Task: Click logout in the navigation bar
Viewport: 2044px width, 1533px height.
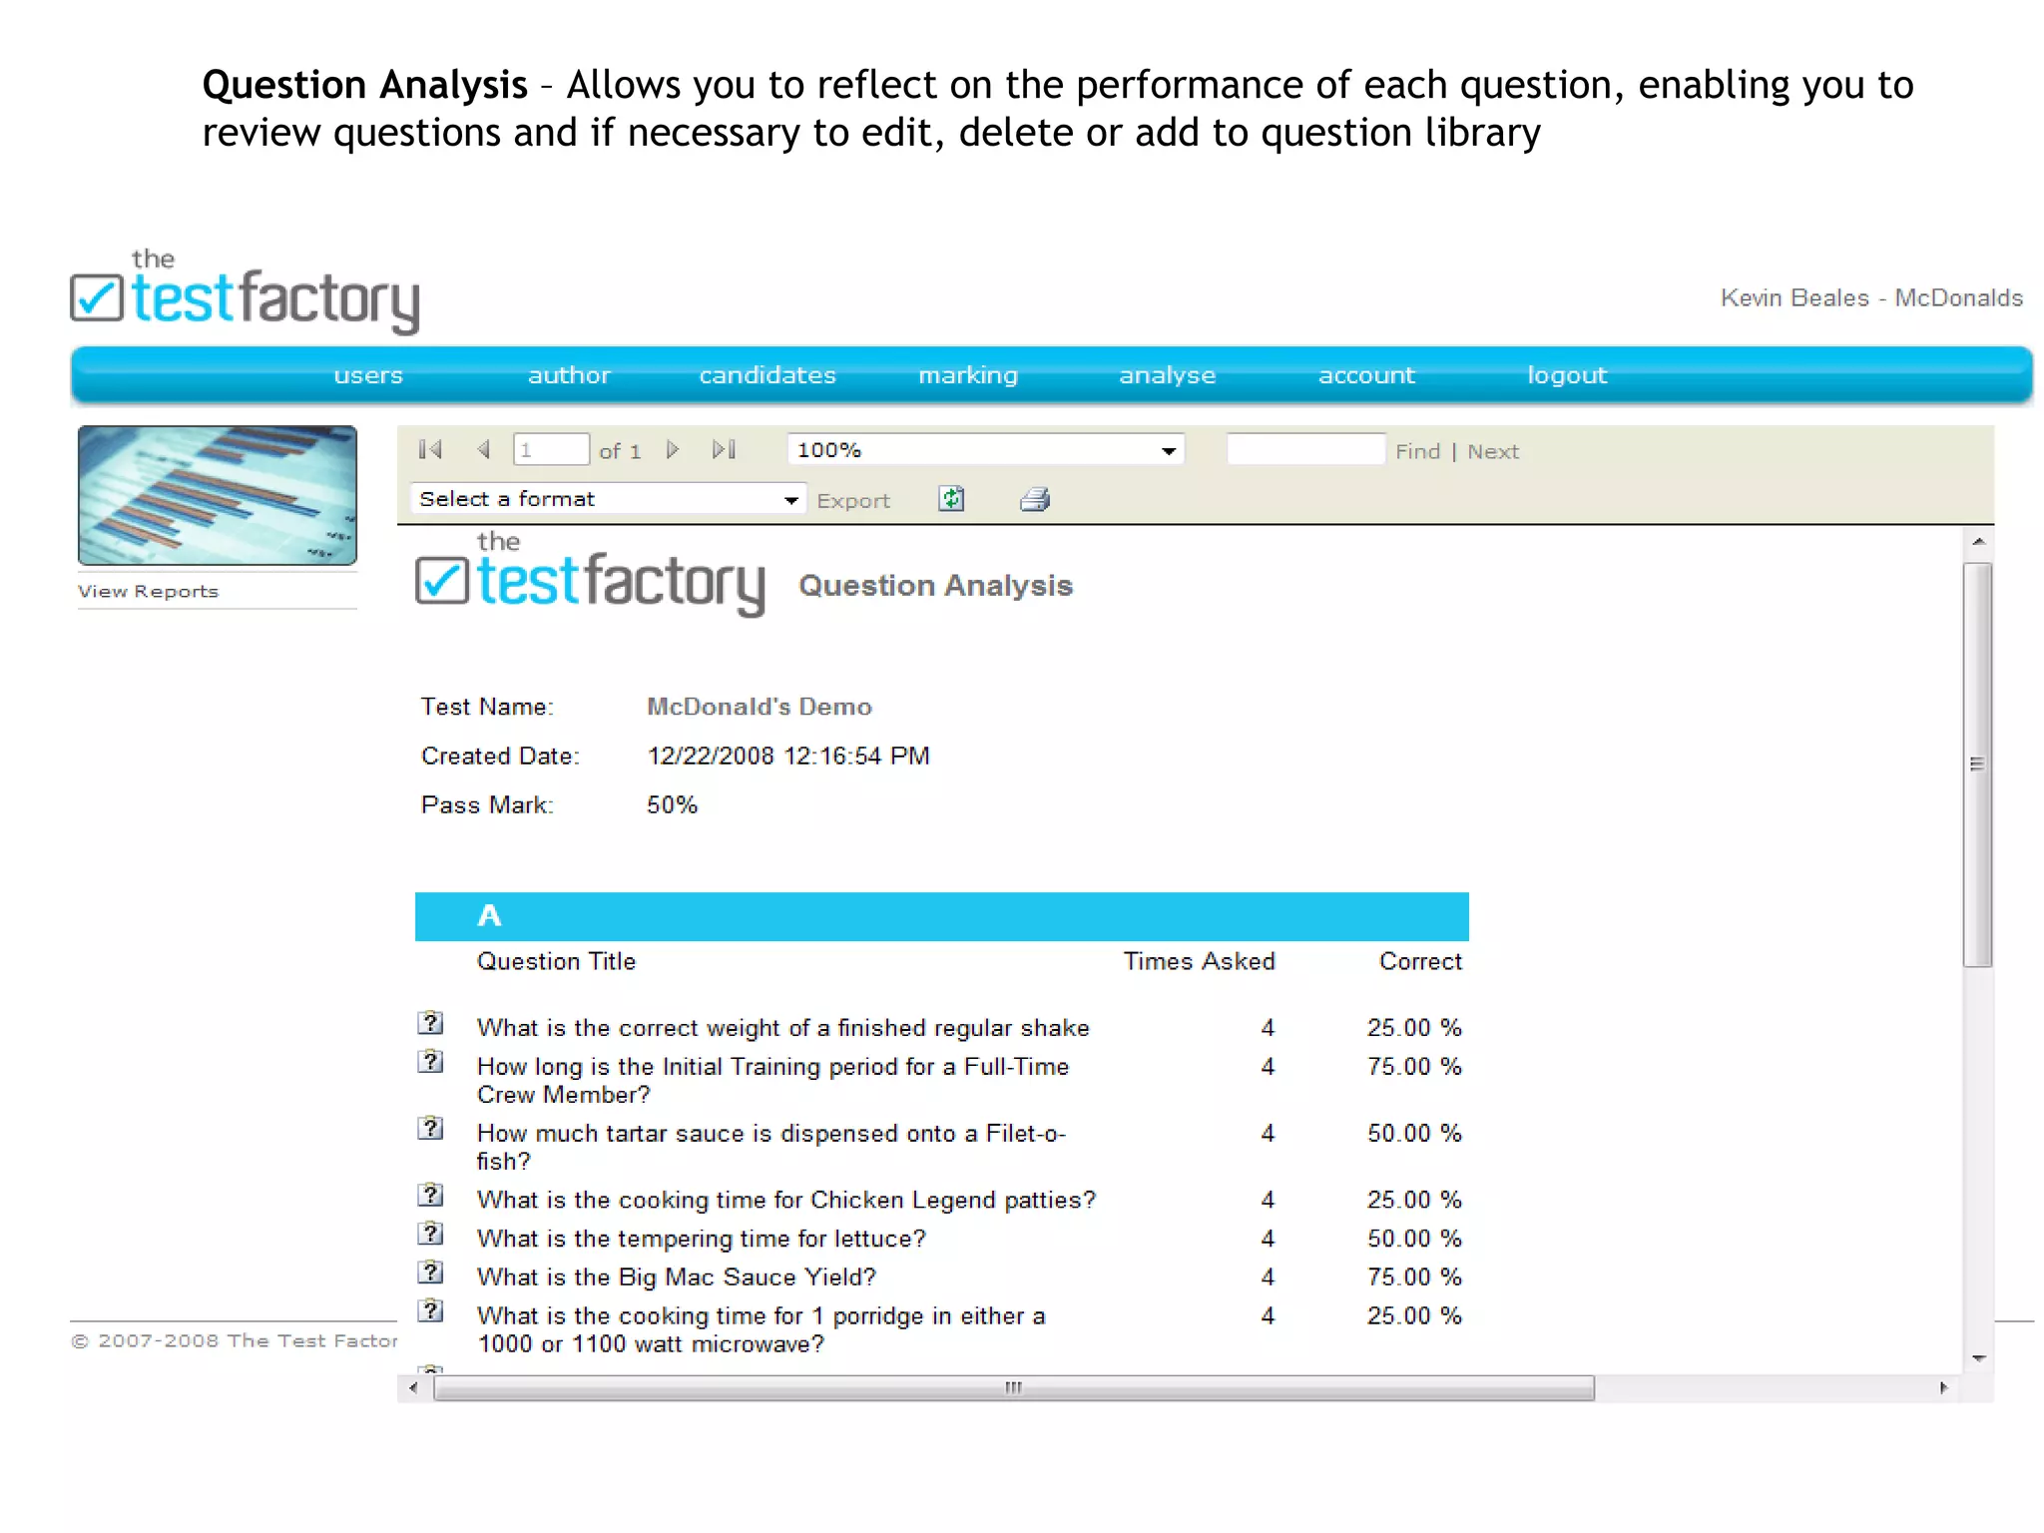Action: (1567, 375)
